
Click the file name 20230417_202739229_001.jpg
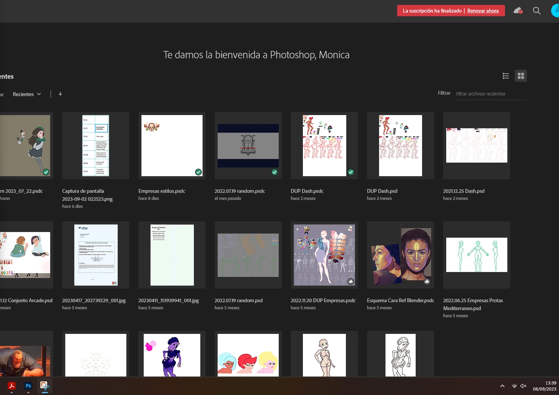94,301
